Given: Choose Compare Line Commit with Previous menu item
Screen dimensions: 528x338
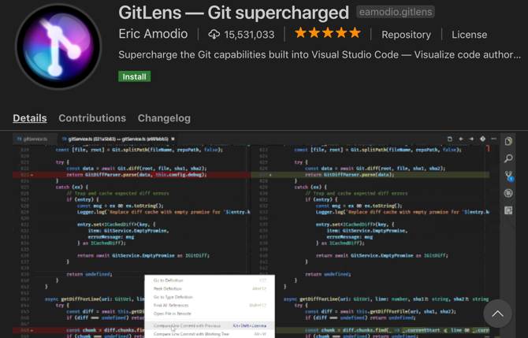Looking at the screenshot, I should [x=188, y=325].
